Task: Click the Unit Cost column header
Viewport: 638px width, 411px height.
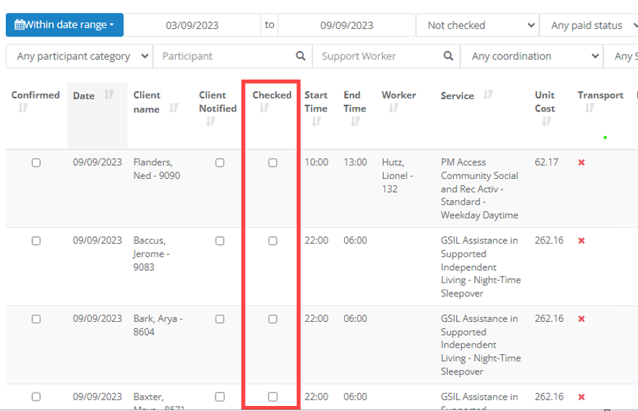Action: pyautogui.click(x=545, y=102)
